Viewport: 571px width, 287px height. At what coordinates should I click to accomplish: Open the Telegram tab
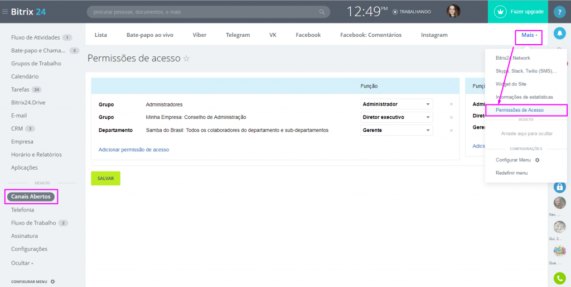pos(238,35)
